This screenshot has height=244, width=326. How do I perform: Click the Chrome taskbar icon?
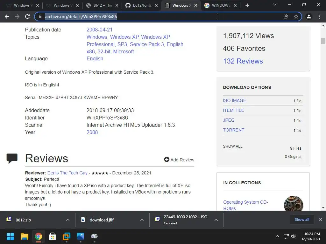coord(38,236)
